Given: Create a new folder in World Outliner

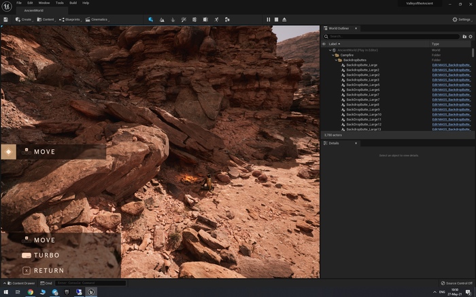Looking at the screenshot, I should pyautogui.click(x=464, y=37).
